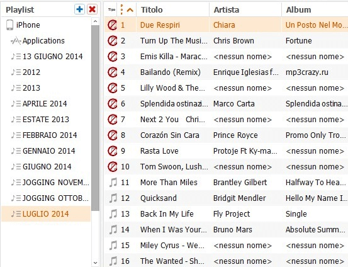Select album cell Promo Only Tro...

click(x=316, y=135)
